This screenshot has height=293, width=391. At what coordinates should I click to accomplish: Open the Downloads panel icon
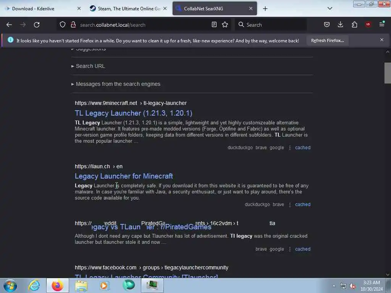[340, 24]
